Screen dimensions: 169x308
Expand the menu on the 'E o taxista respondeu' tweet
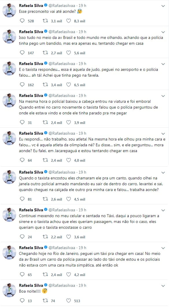point(164,64)
